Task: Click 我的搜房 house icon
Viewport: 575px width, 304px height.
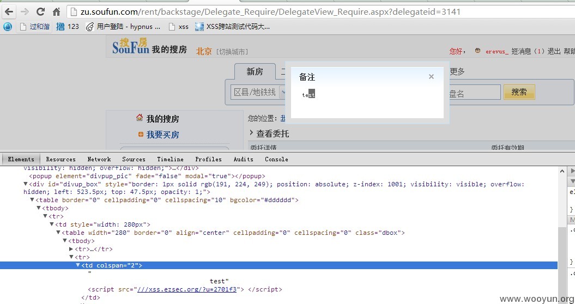Action: pyautogui.click(x=140, y=118)
